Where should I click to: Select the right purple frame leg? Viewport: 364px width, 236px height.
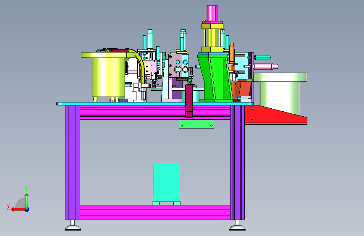(237, 163)
